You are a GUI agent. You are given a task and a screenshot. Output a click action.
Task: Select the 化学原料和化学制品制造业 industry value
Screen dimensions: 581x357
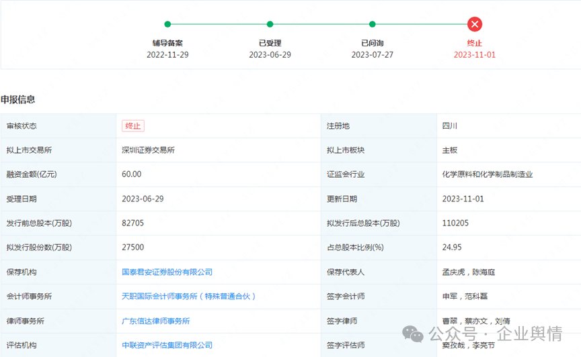coord(488,174)
